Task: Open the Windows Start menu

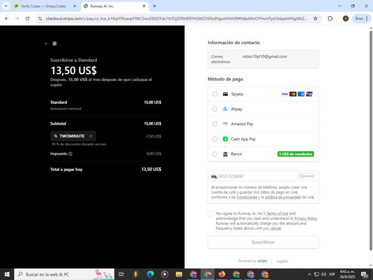Action: click(7, 274)
